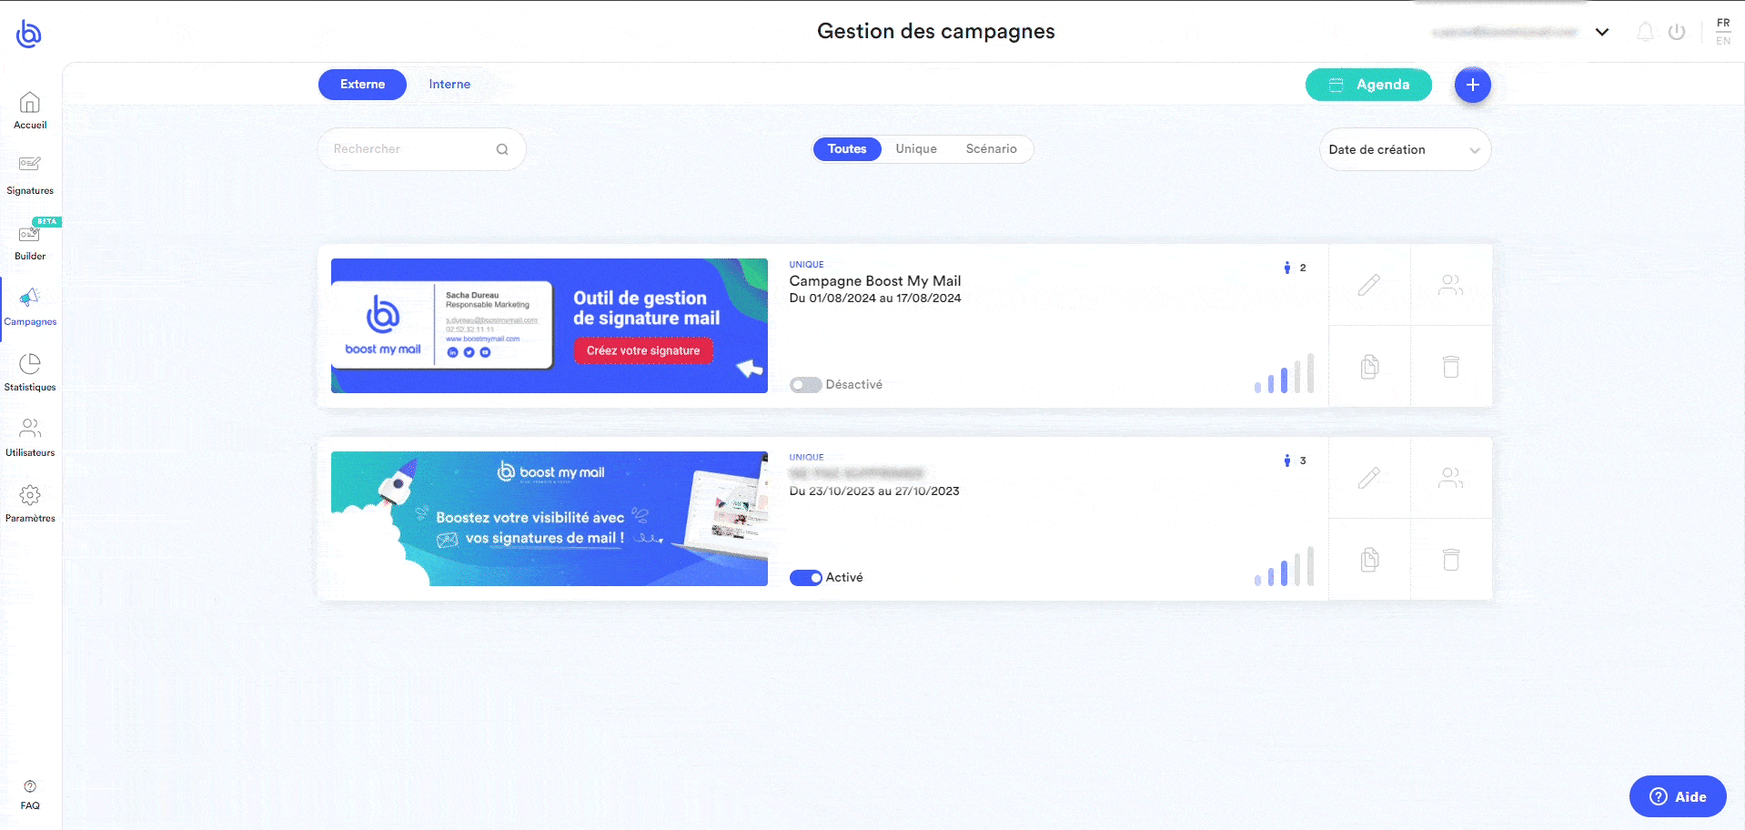The height and width of the screenshot is (830, 1745).
Task: Click the power logout icon
Action: tap(1677, 32)
